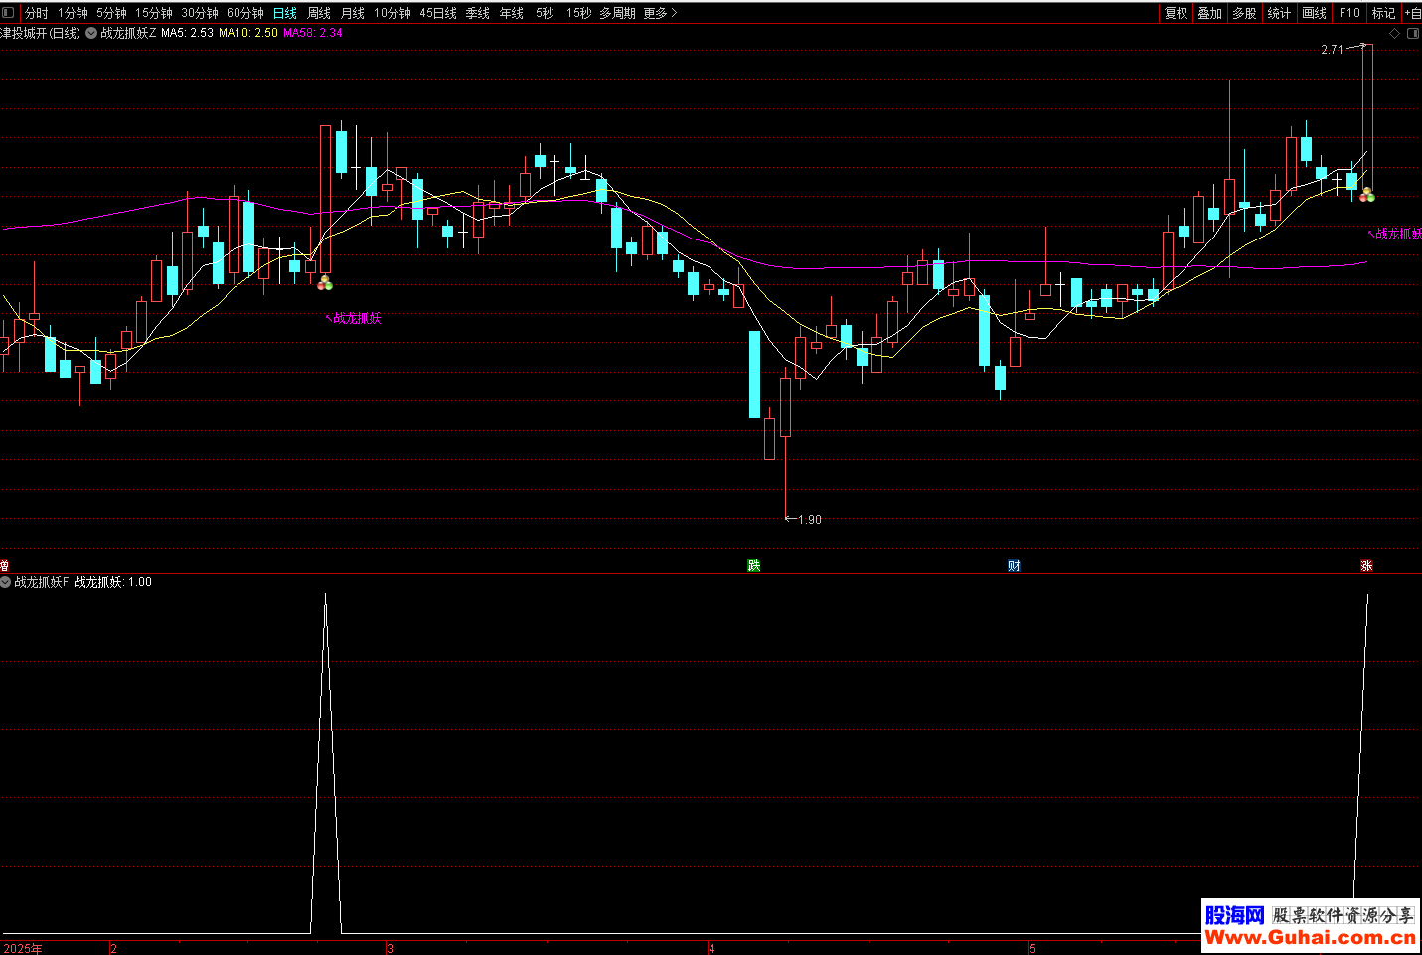Select the 5秒 period tab
The image size is (1422, 955).
click(546, 13)
